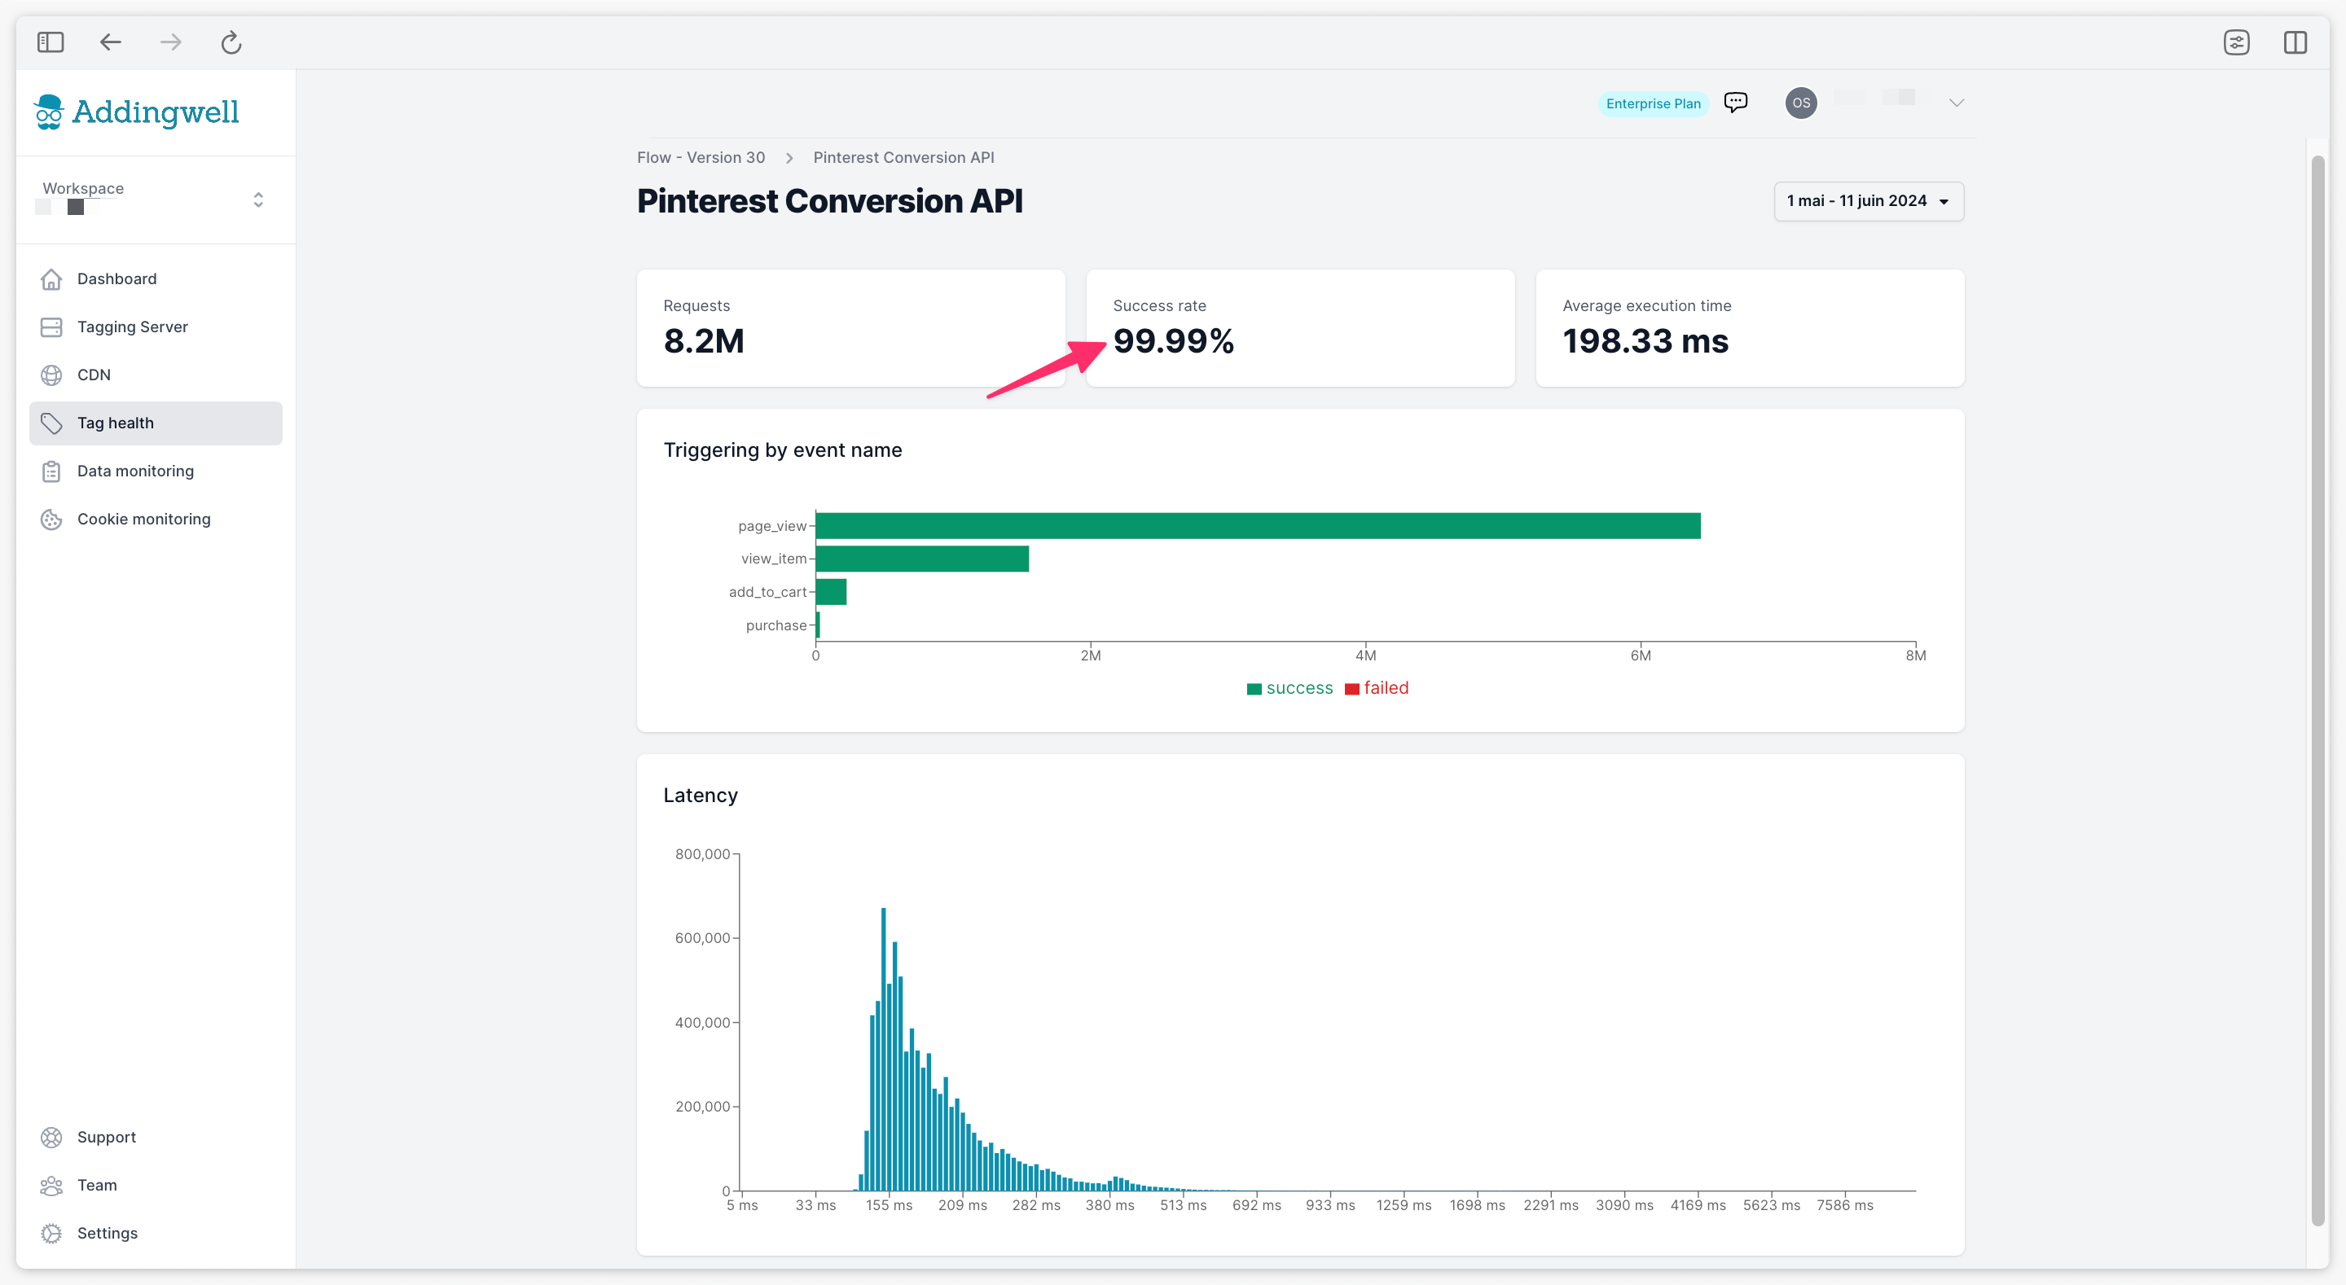
Task: Reload the page with refresh icon
Action: coord(231,42)
